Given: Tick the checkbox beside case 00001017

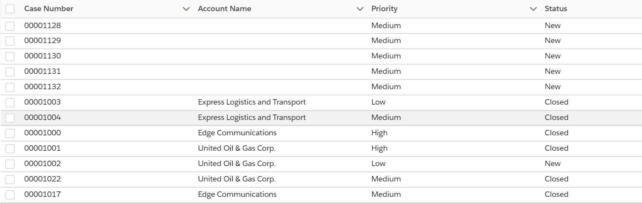Looking at the screenshot, I should (x=10, y=195).
